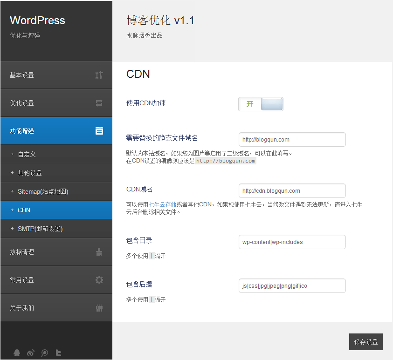This screenshot has width=393, height=360.
Task: Collapse the 功能增强 menu section
Action: coord(56,131)
